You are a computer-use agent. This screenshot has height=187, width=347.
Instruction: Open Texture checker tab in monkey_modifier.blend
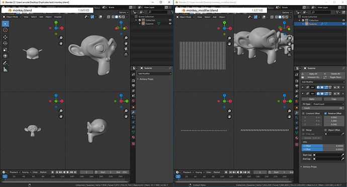tap(297, 144)
